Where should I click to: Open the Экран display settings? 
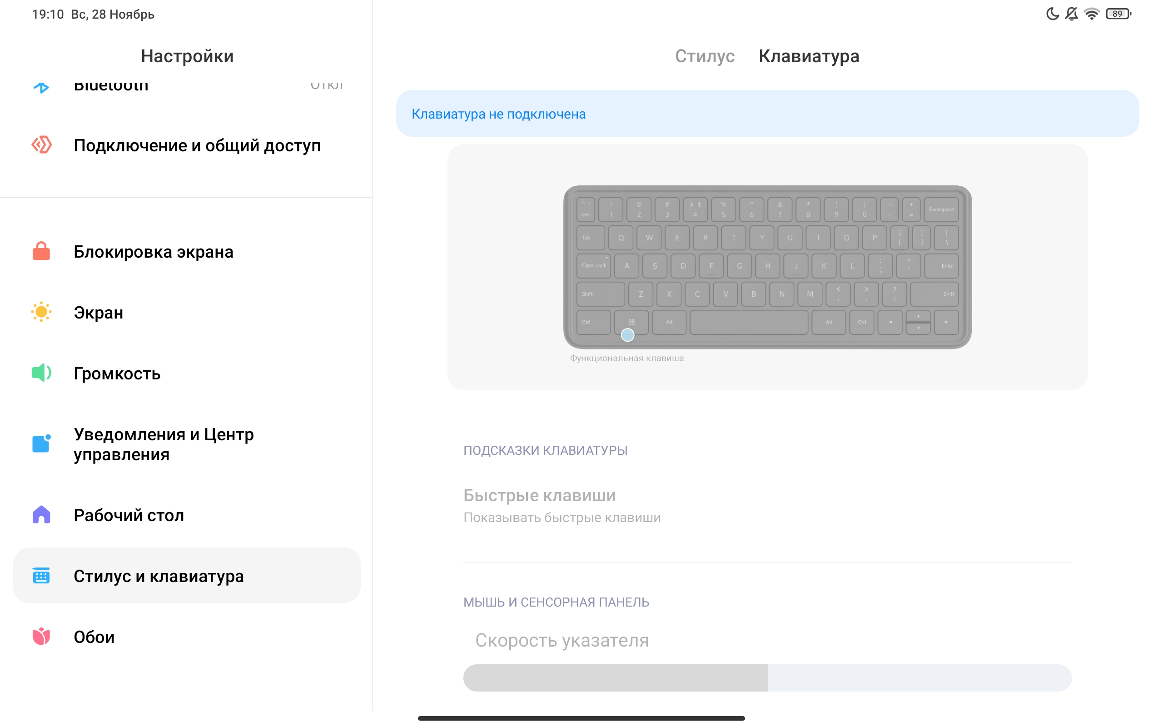tap(99, 313)
